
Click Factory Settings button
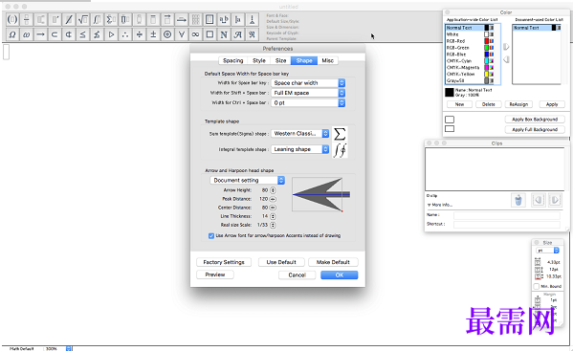pyautogui.click(x=224, y=262)
